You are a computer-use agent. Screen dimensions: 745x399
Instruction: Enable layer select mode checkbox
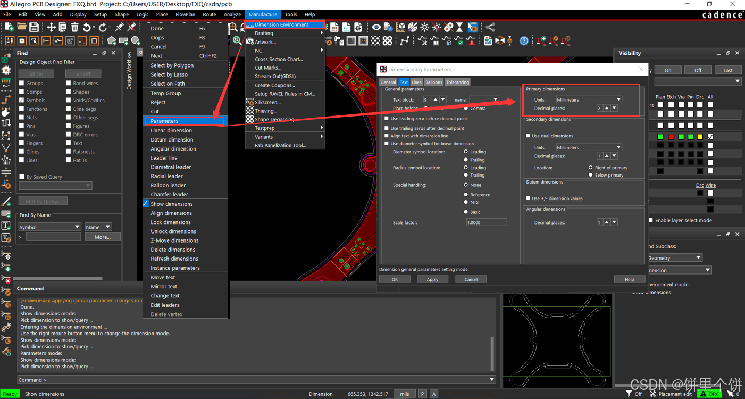point(650,220)
